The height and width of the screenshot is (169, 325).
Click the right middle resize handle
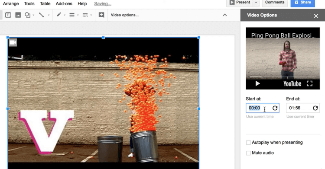199,108
